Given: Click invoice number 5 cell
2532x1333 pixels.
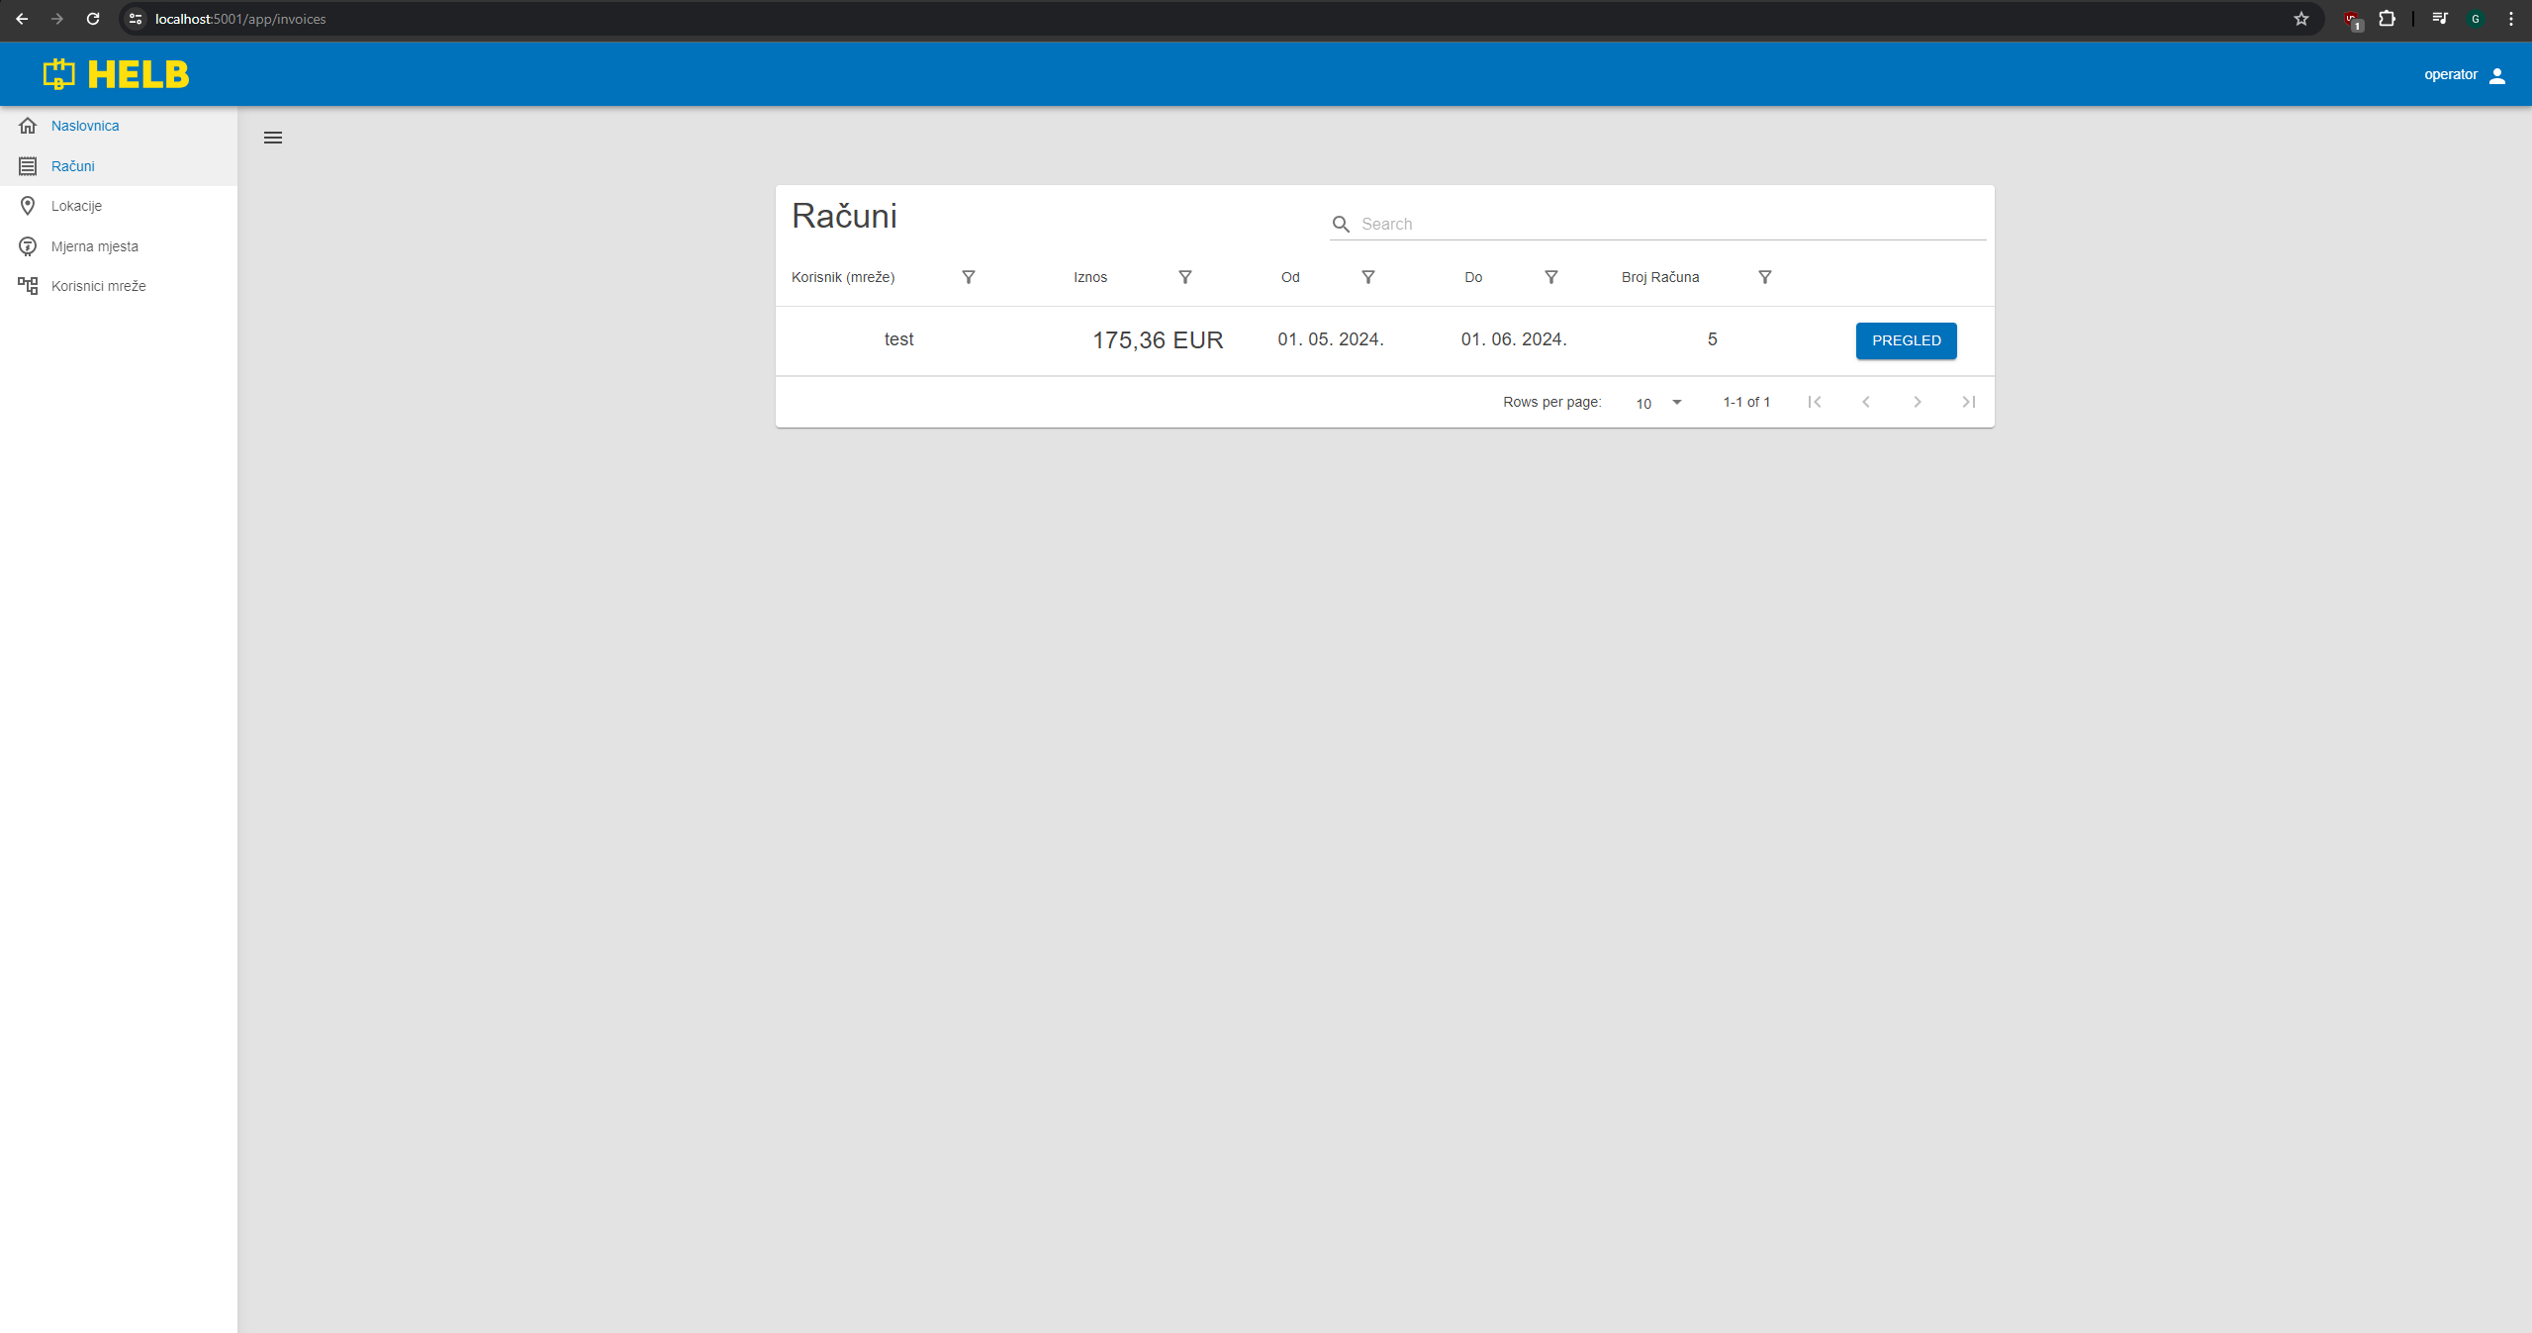Looking at the screenshot, I should pyautogui.click(x=1712, y=339).
